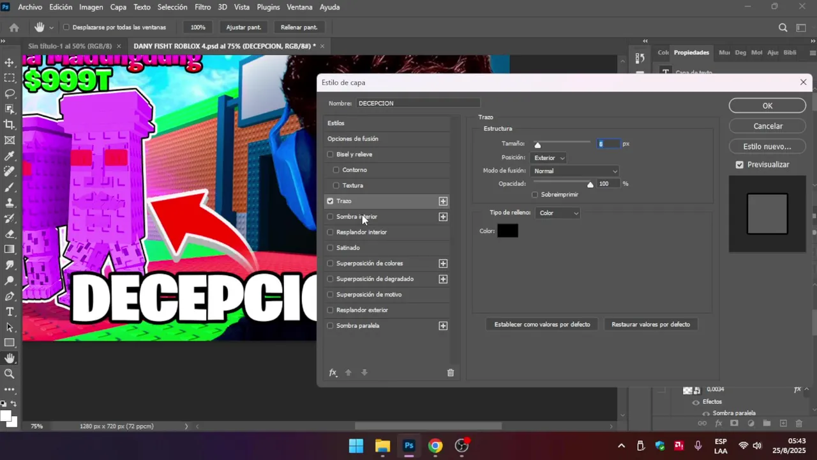
Task: Select the Rectangular Marquee tool
Action: (x=10, y=78)
